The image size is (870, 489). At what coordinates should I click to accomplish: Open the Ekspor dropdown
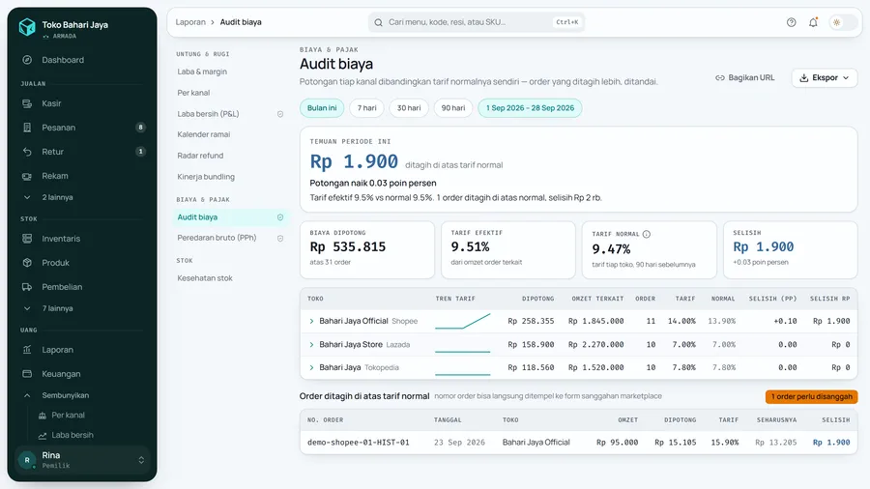(x=825, y=78)
